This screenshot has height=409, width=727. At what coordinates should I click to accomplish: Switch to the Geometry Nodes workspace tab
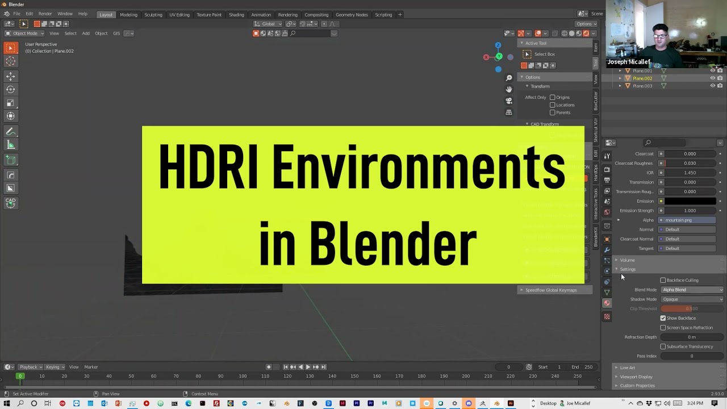click(x=352, y=14)
